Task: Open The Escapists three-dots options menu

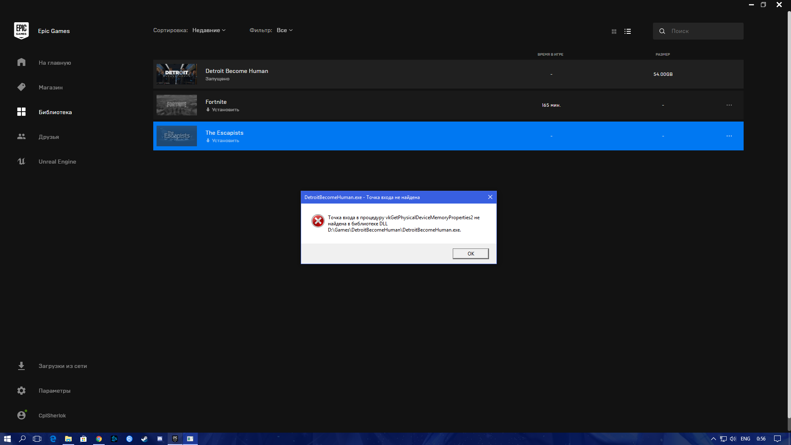Action: tap(729, 136)
